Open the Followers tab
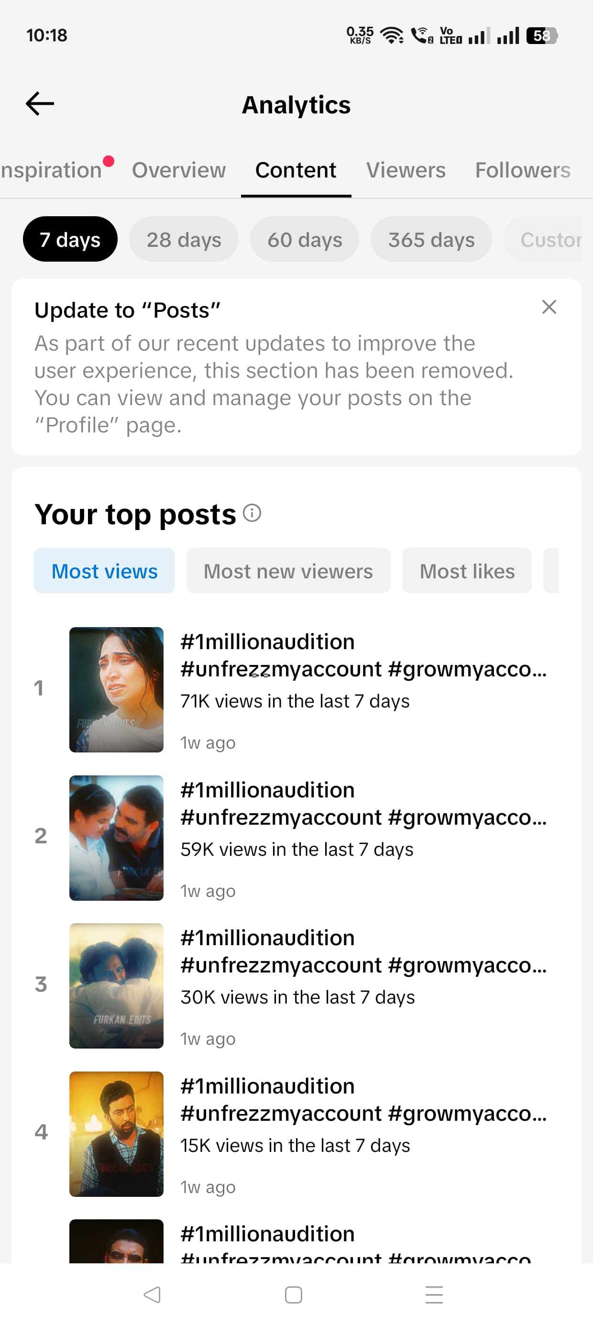 (523, 170)
